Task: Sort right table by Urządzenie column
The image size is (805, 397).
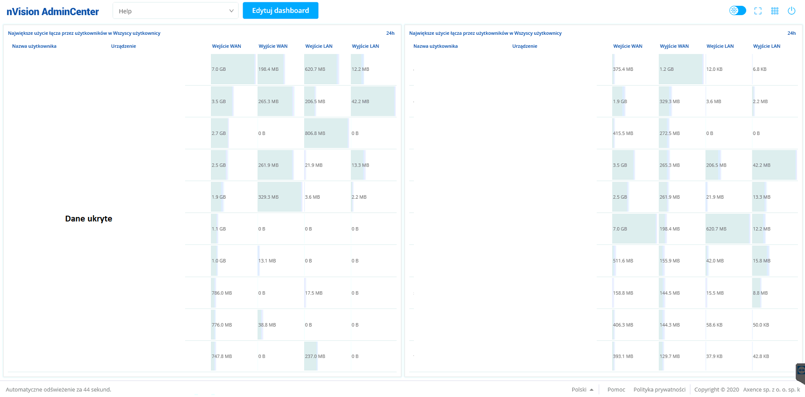Action: point(524,46)
